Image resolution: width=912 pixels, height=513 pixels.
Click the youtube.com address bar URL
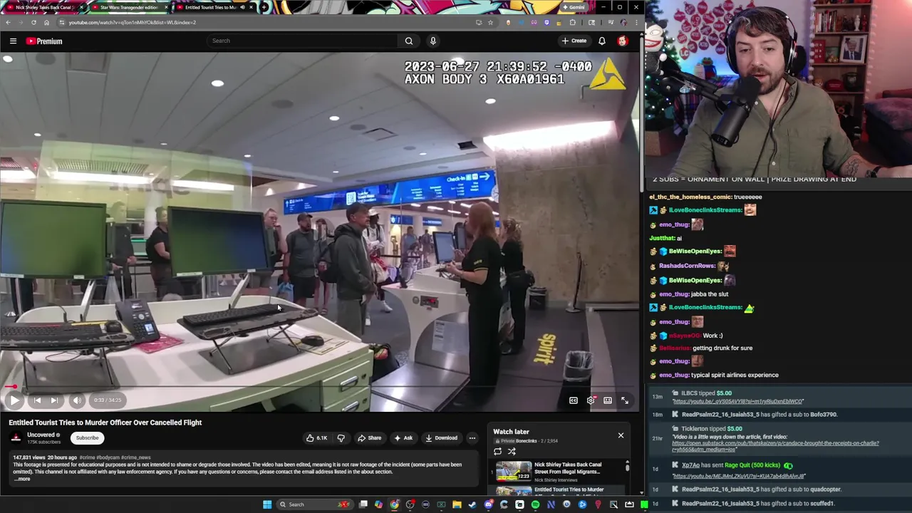coord(132,22)
